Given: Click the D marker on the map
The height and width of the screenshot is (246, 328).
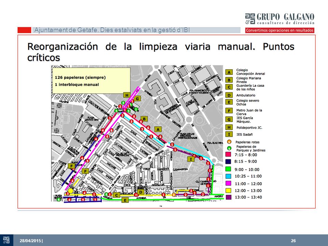Looking at the screenshot, I should click(x=141, y=192).
